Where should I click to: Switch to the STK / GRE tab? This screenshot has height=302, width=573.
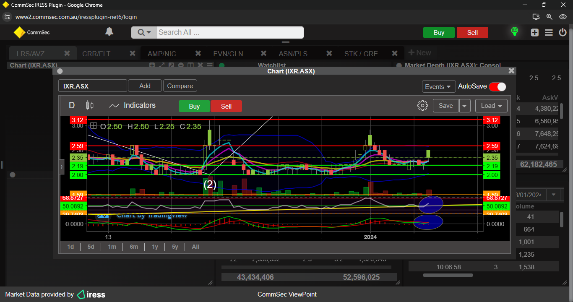(361, 54)
